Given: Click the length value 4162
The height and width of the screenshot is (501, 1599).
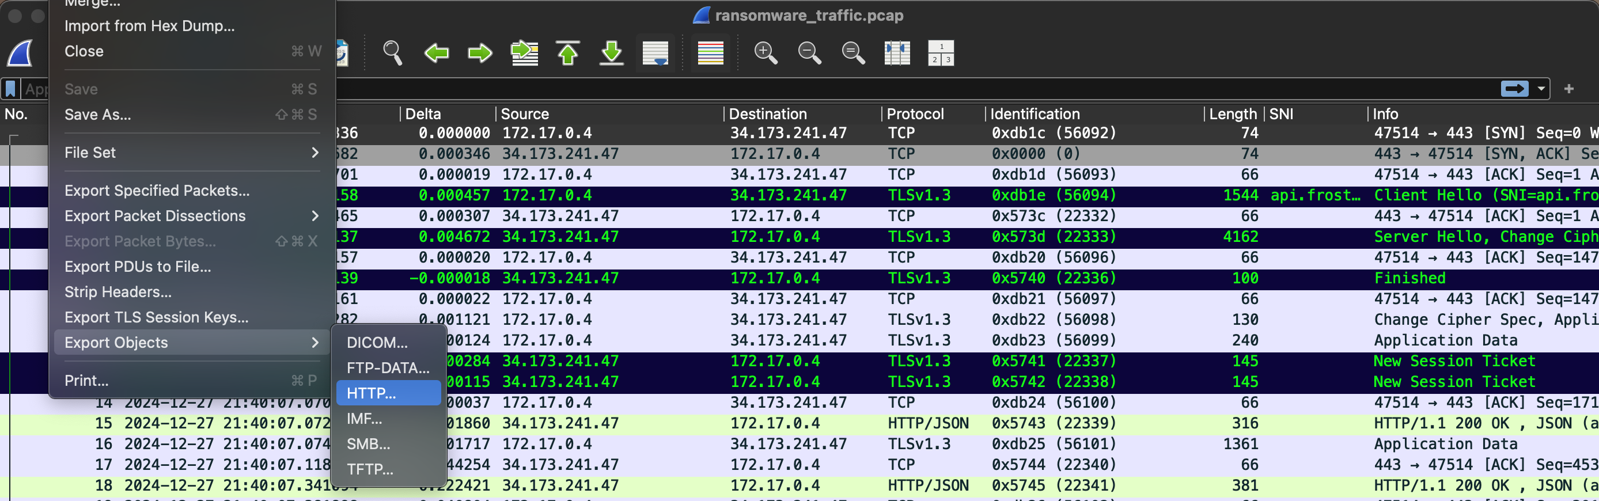Looking at the screenshot, I should pyautogui.click(x=1240, y=237).
